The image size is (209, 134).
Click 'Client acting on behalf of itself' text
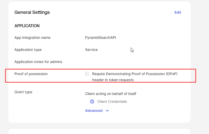pos(111,94)
